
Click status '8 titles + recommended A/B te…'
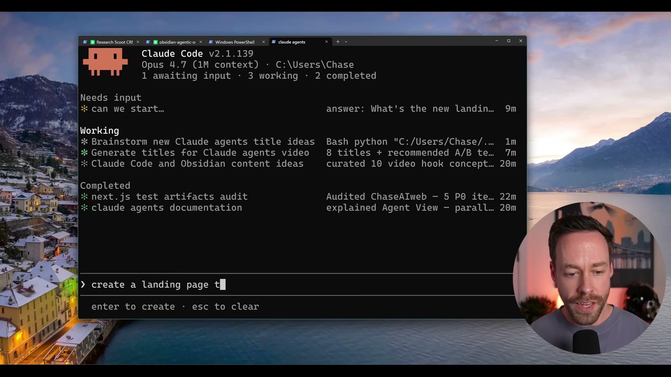pos(410,153)
